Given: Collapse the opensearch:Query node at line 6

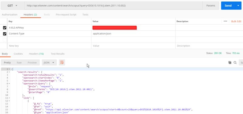Looking at the screenshot, I should pos(9,83).
